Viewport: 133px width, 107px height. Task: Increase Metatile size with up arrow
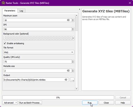tap(73, 70)
